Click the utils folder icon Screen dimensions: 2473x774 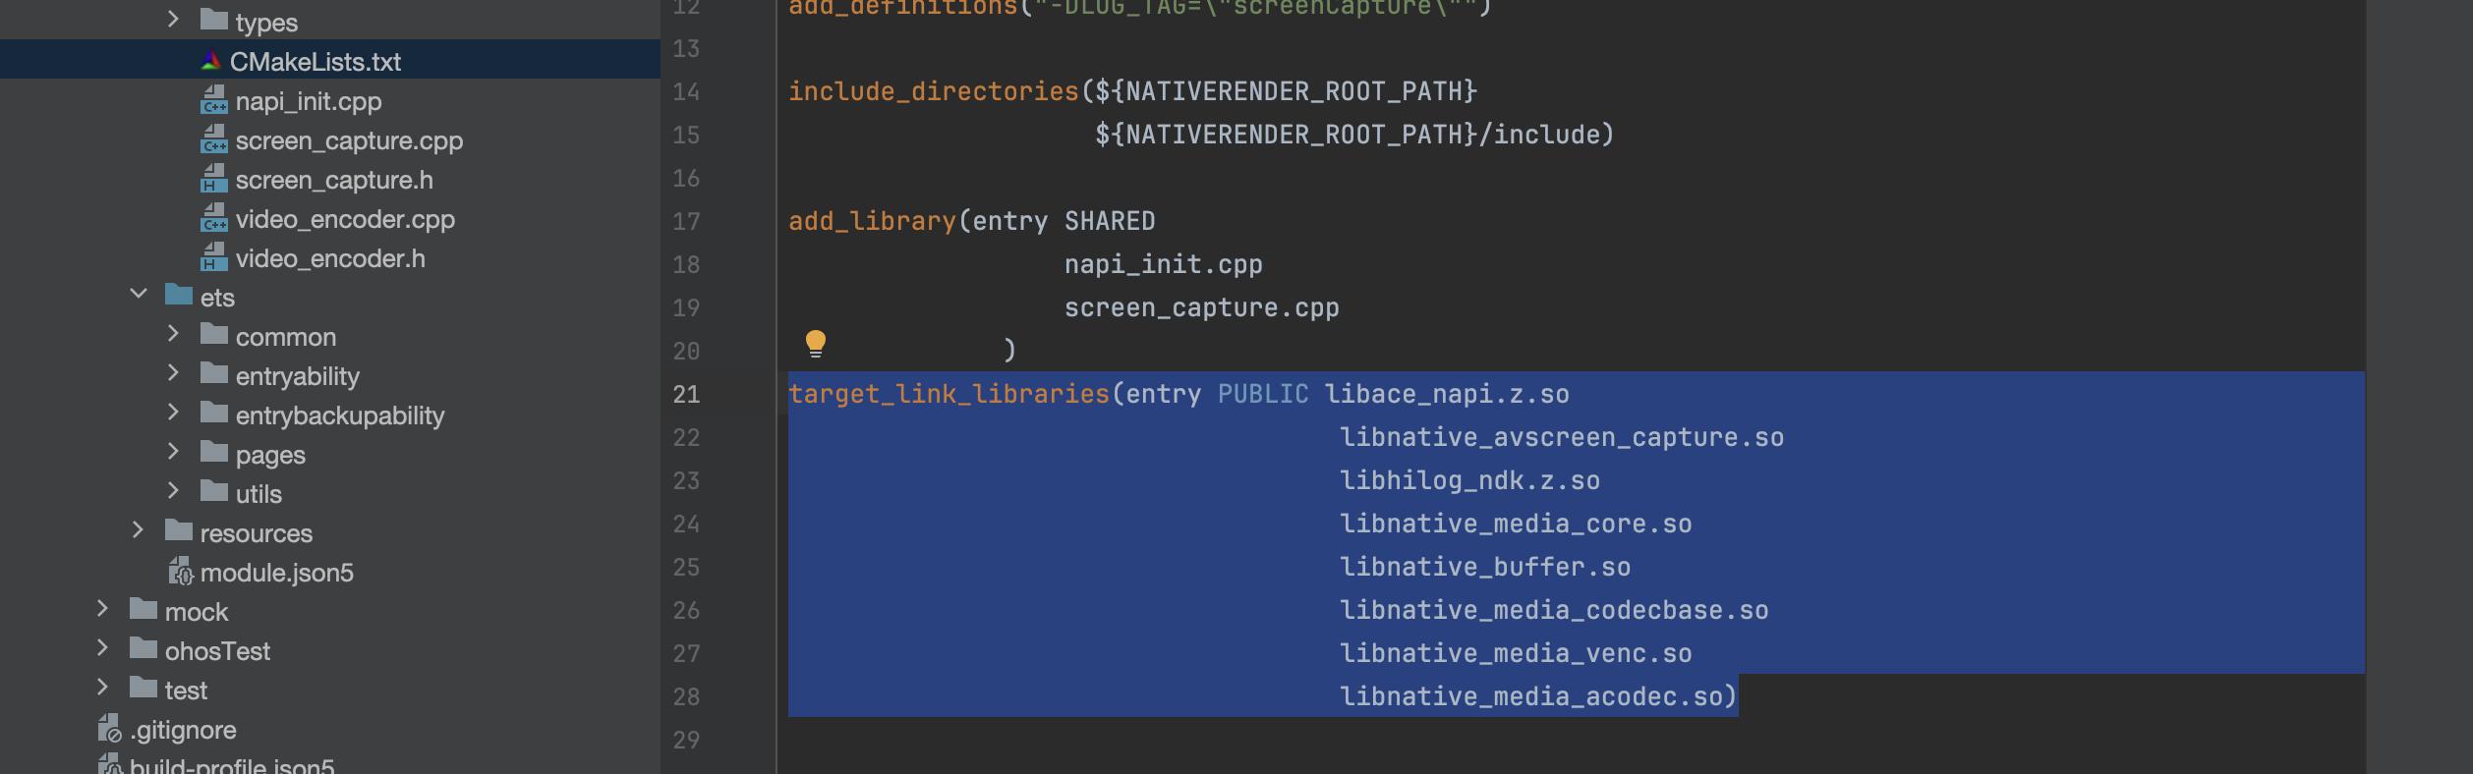point(214,491)
